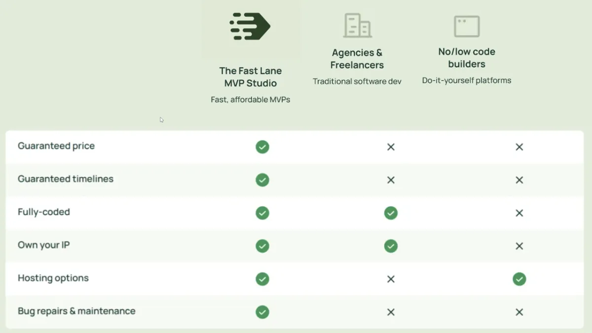This screenshot has height=333, width=592.
Task: Click Agencies checkmark for Own your IP
Action: point(391,246)
